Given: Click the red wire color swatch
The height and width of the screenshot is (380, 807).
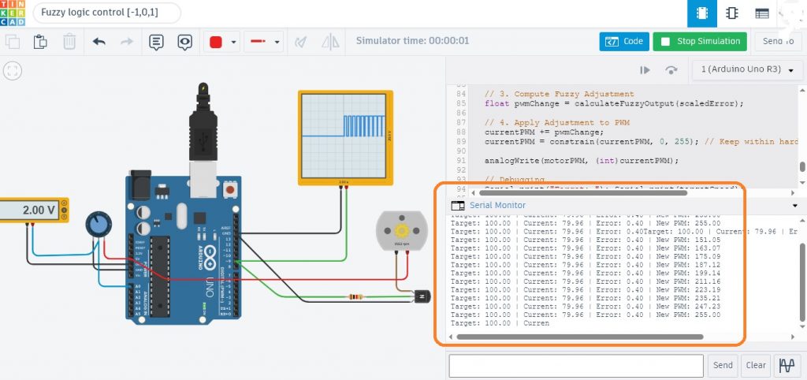Looking at the screenshot, I should (x=216, y=43).
